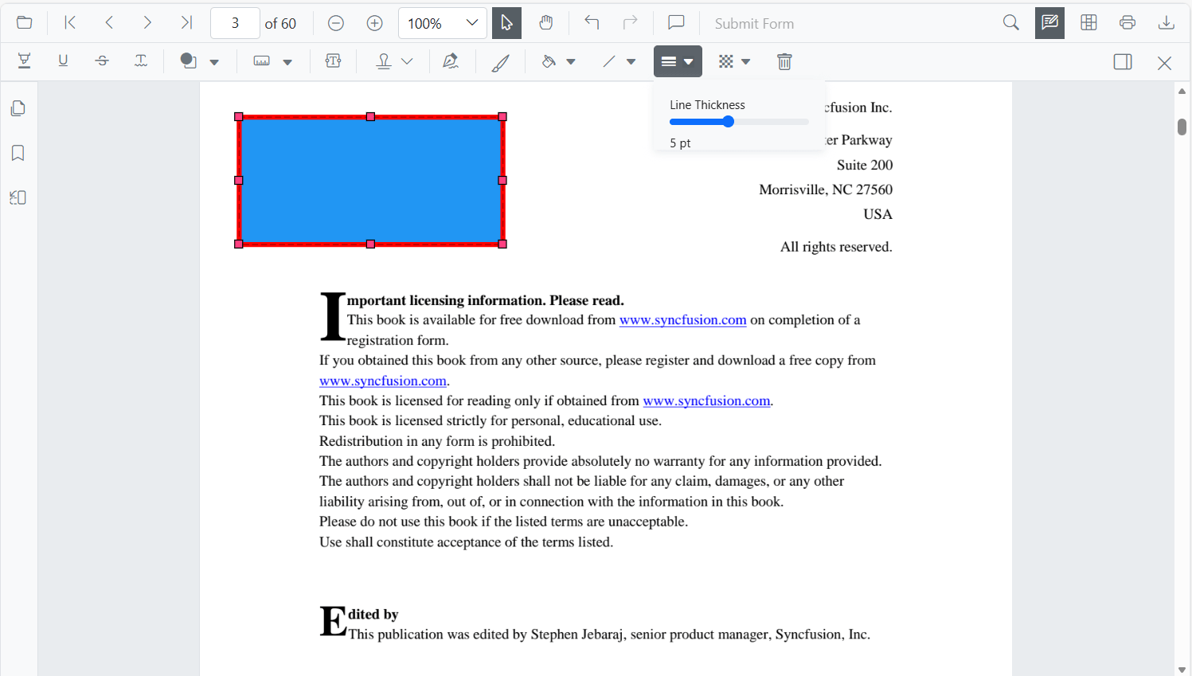Toggle the annotation toolbar off
Image resolution: width=1192 pixels, height=676 pixels.
coord(1049,22)
